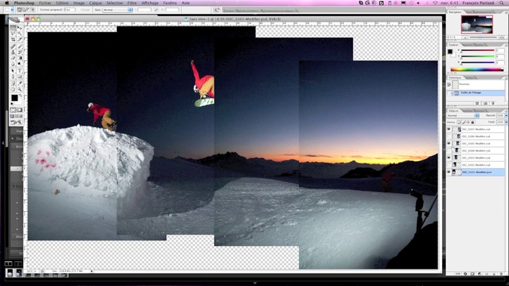The width and height of the screenshot is (509, 286).
Task: Open the Style dropdown in options bar
Action: click(x=117, y=10)
